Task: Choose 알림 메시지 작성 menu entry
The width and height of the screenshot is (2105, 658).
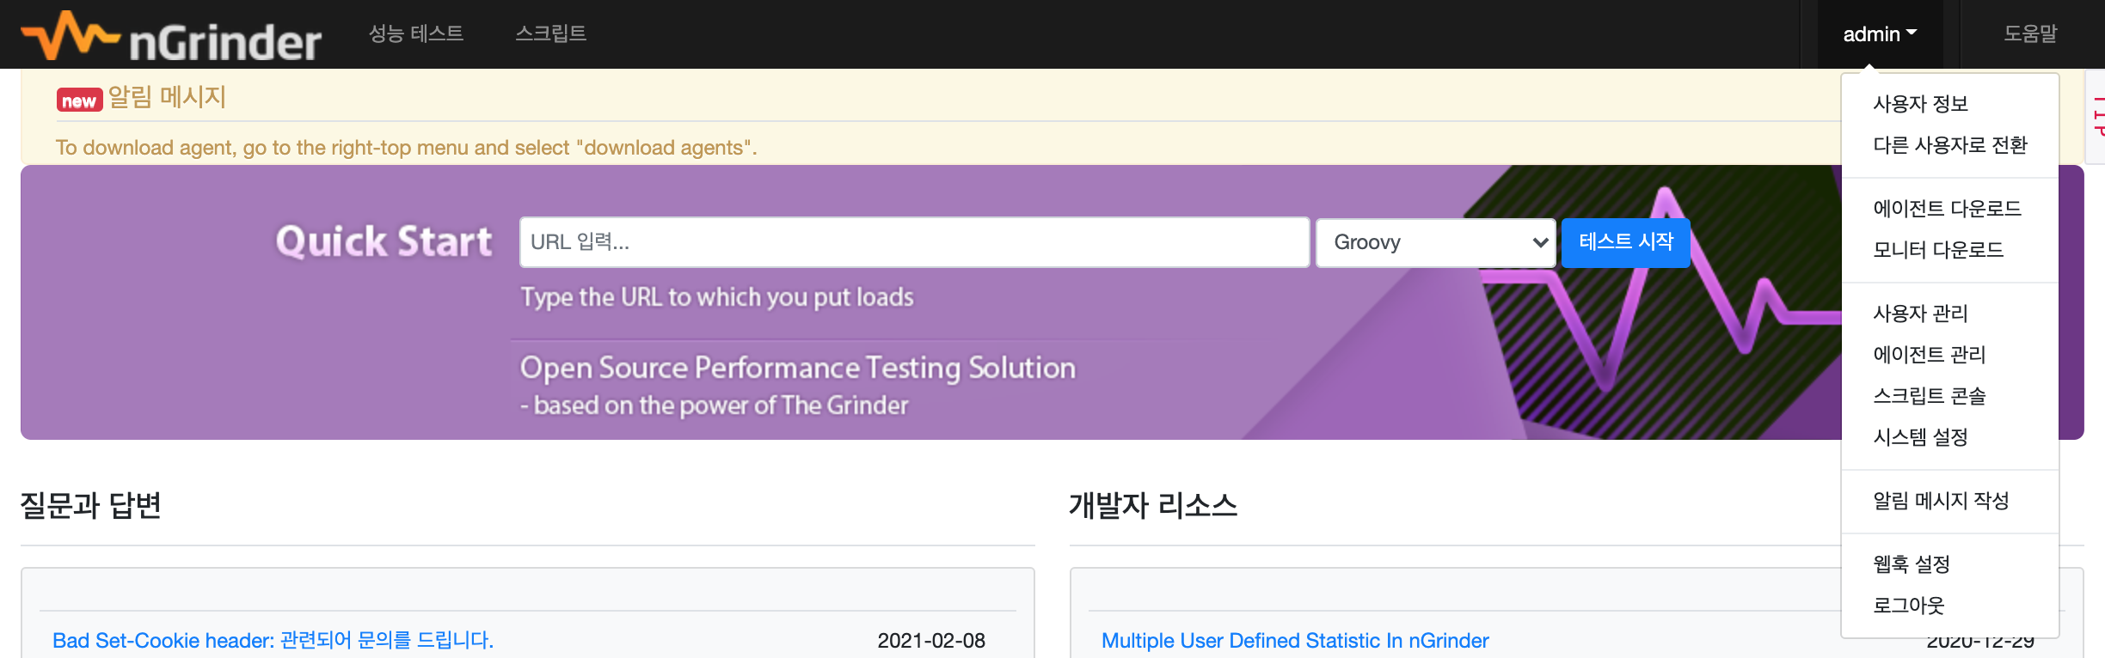Action: pos(1941,501)
